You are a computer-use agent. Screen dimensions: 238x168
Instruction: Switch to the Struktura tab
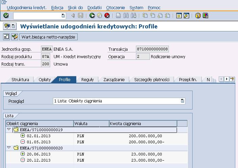click(20, 80)
